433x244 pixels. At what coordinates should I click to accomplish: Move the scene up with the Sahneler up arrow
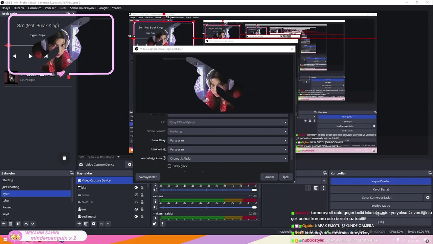tap(26, 224)
